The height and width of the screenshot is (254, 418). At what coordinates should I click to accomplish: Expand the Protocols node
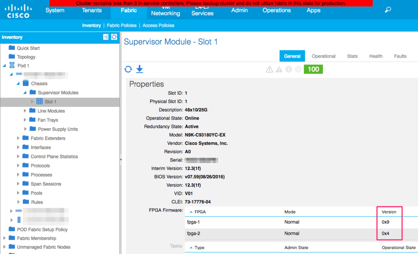pyautogui.click(x=18, y=165)
